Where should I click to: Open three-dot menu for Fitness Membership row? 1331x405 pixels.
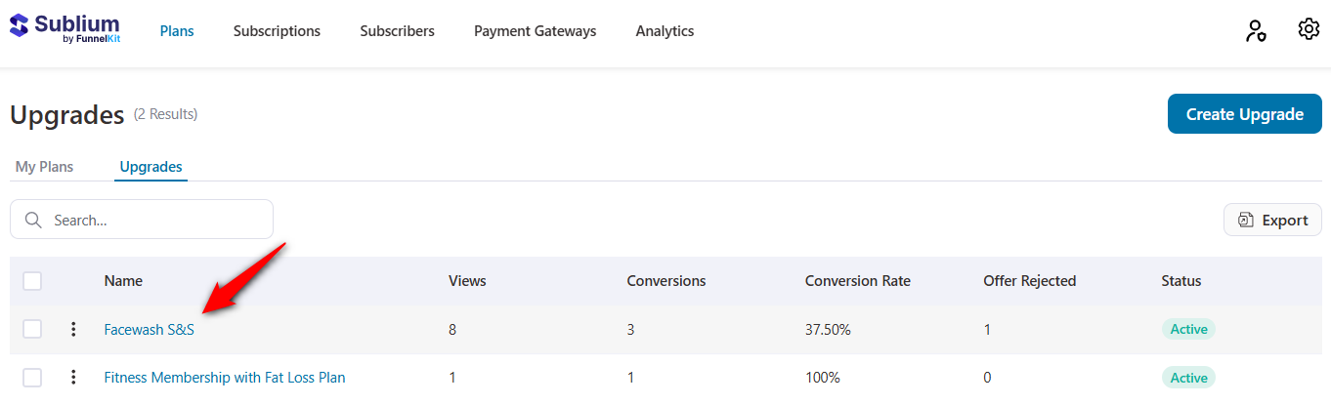73,378
